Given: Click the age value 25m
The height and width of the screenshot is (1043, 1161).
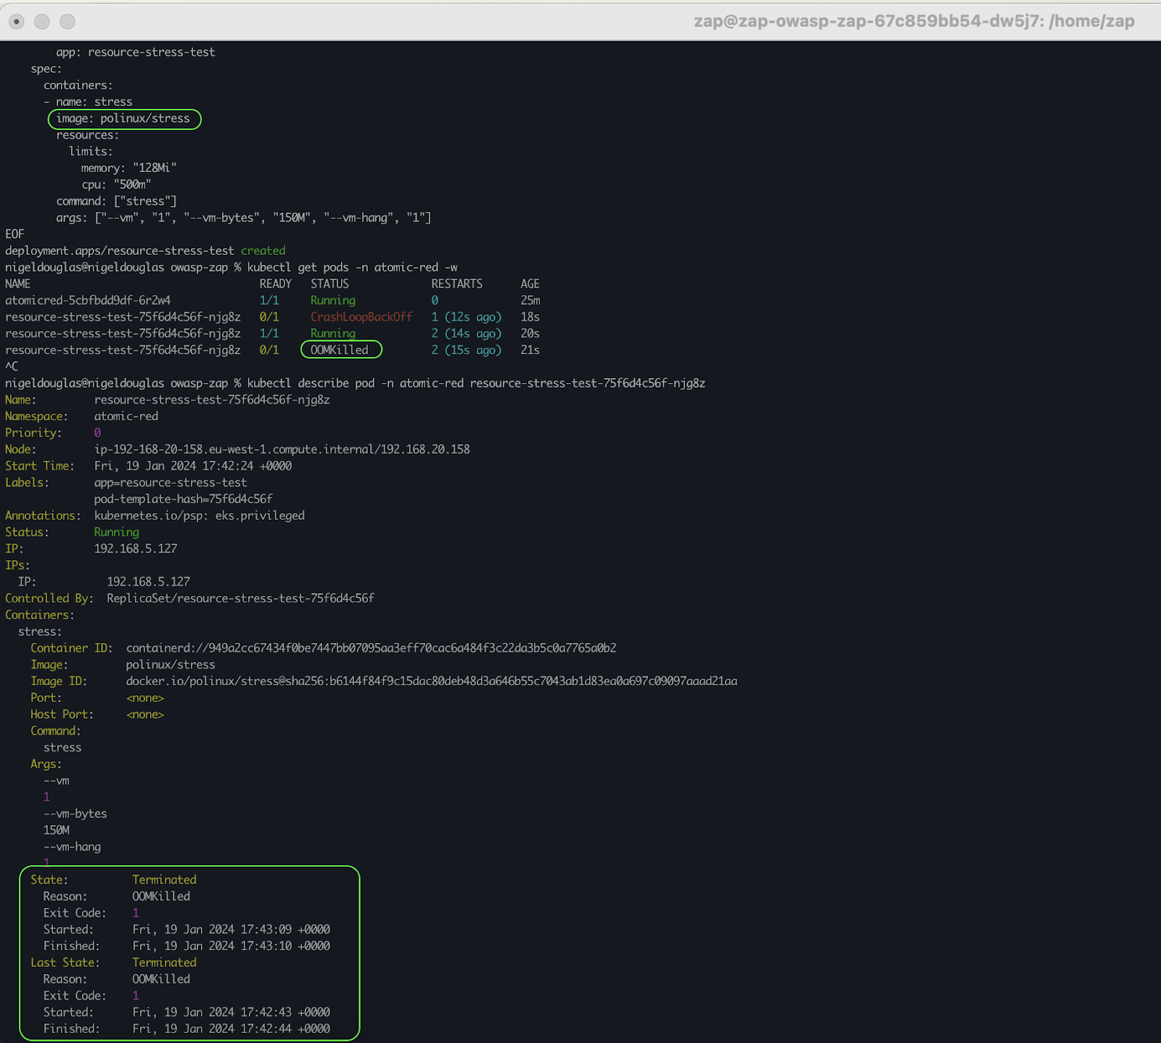Looking at the screenshot, I should click(530, 300).
